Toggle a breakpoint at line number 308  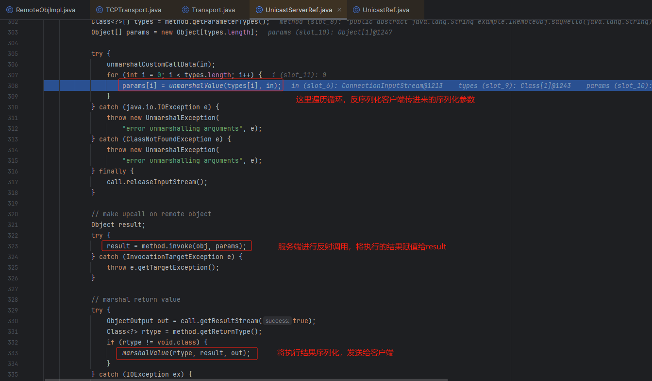13,86
